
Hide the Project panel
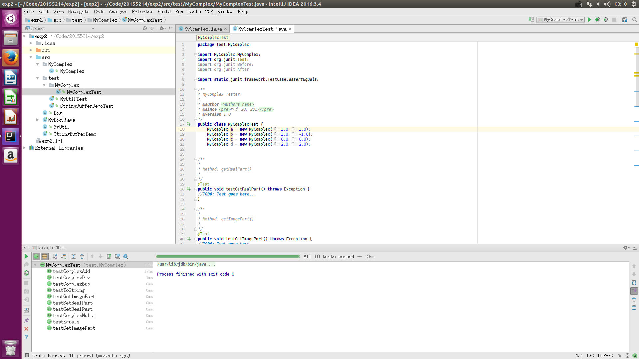point(171,29)
